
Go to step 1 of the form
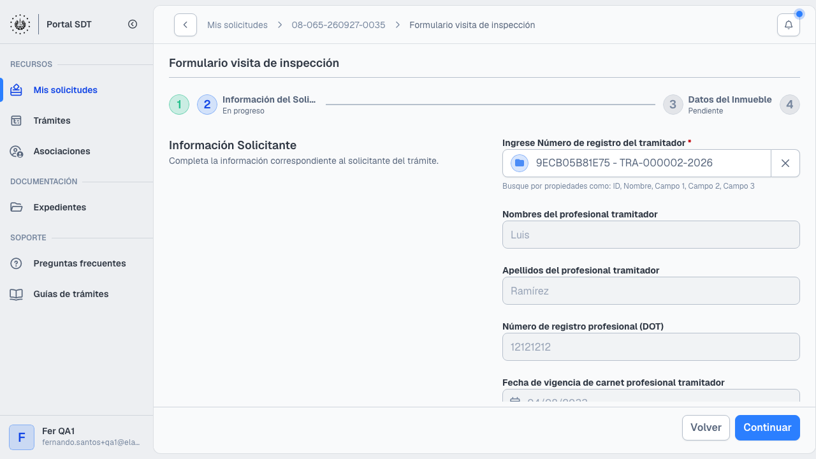pos(179,105)
